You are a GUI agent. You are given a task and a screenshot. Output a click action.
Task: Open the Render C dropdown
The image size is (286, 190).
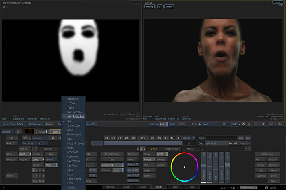click(12, 143)
